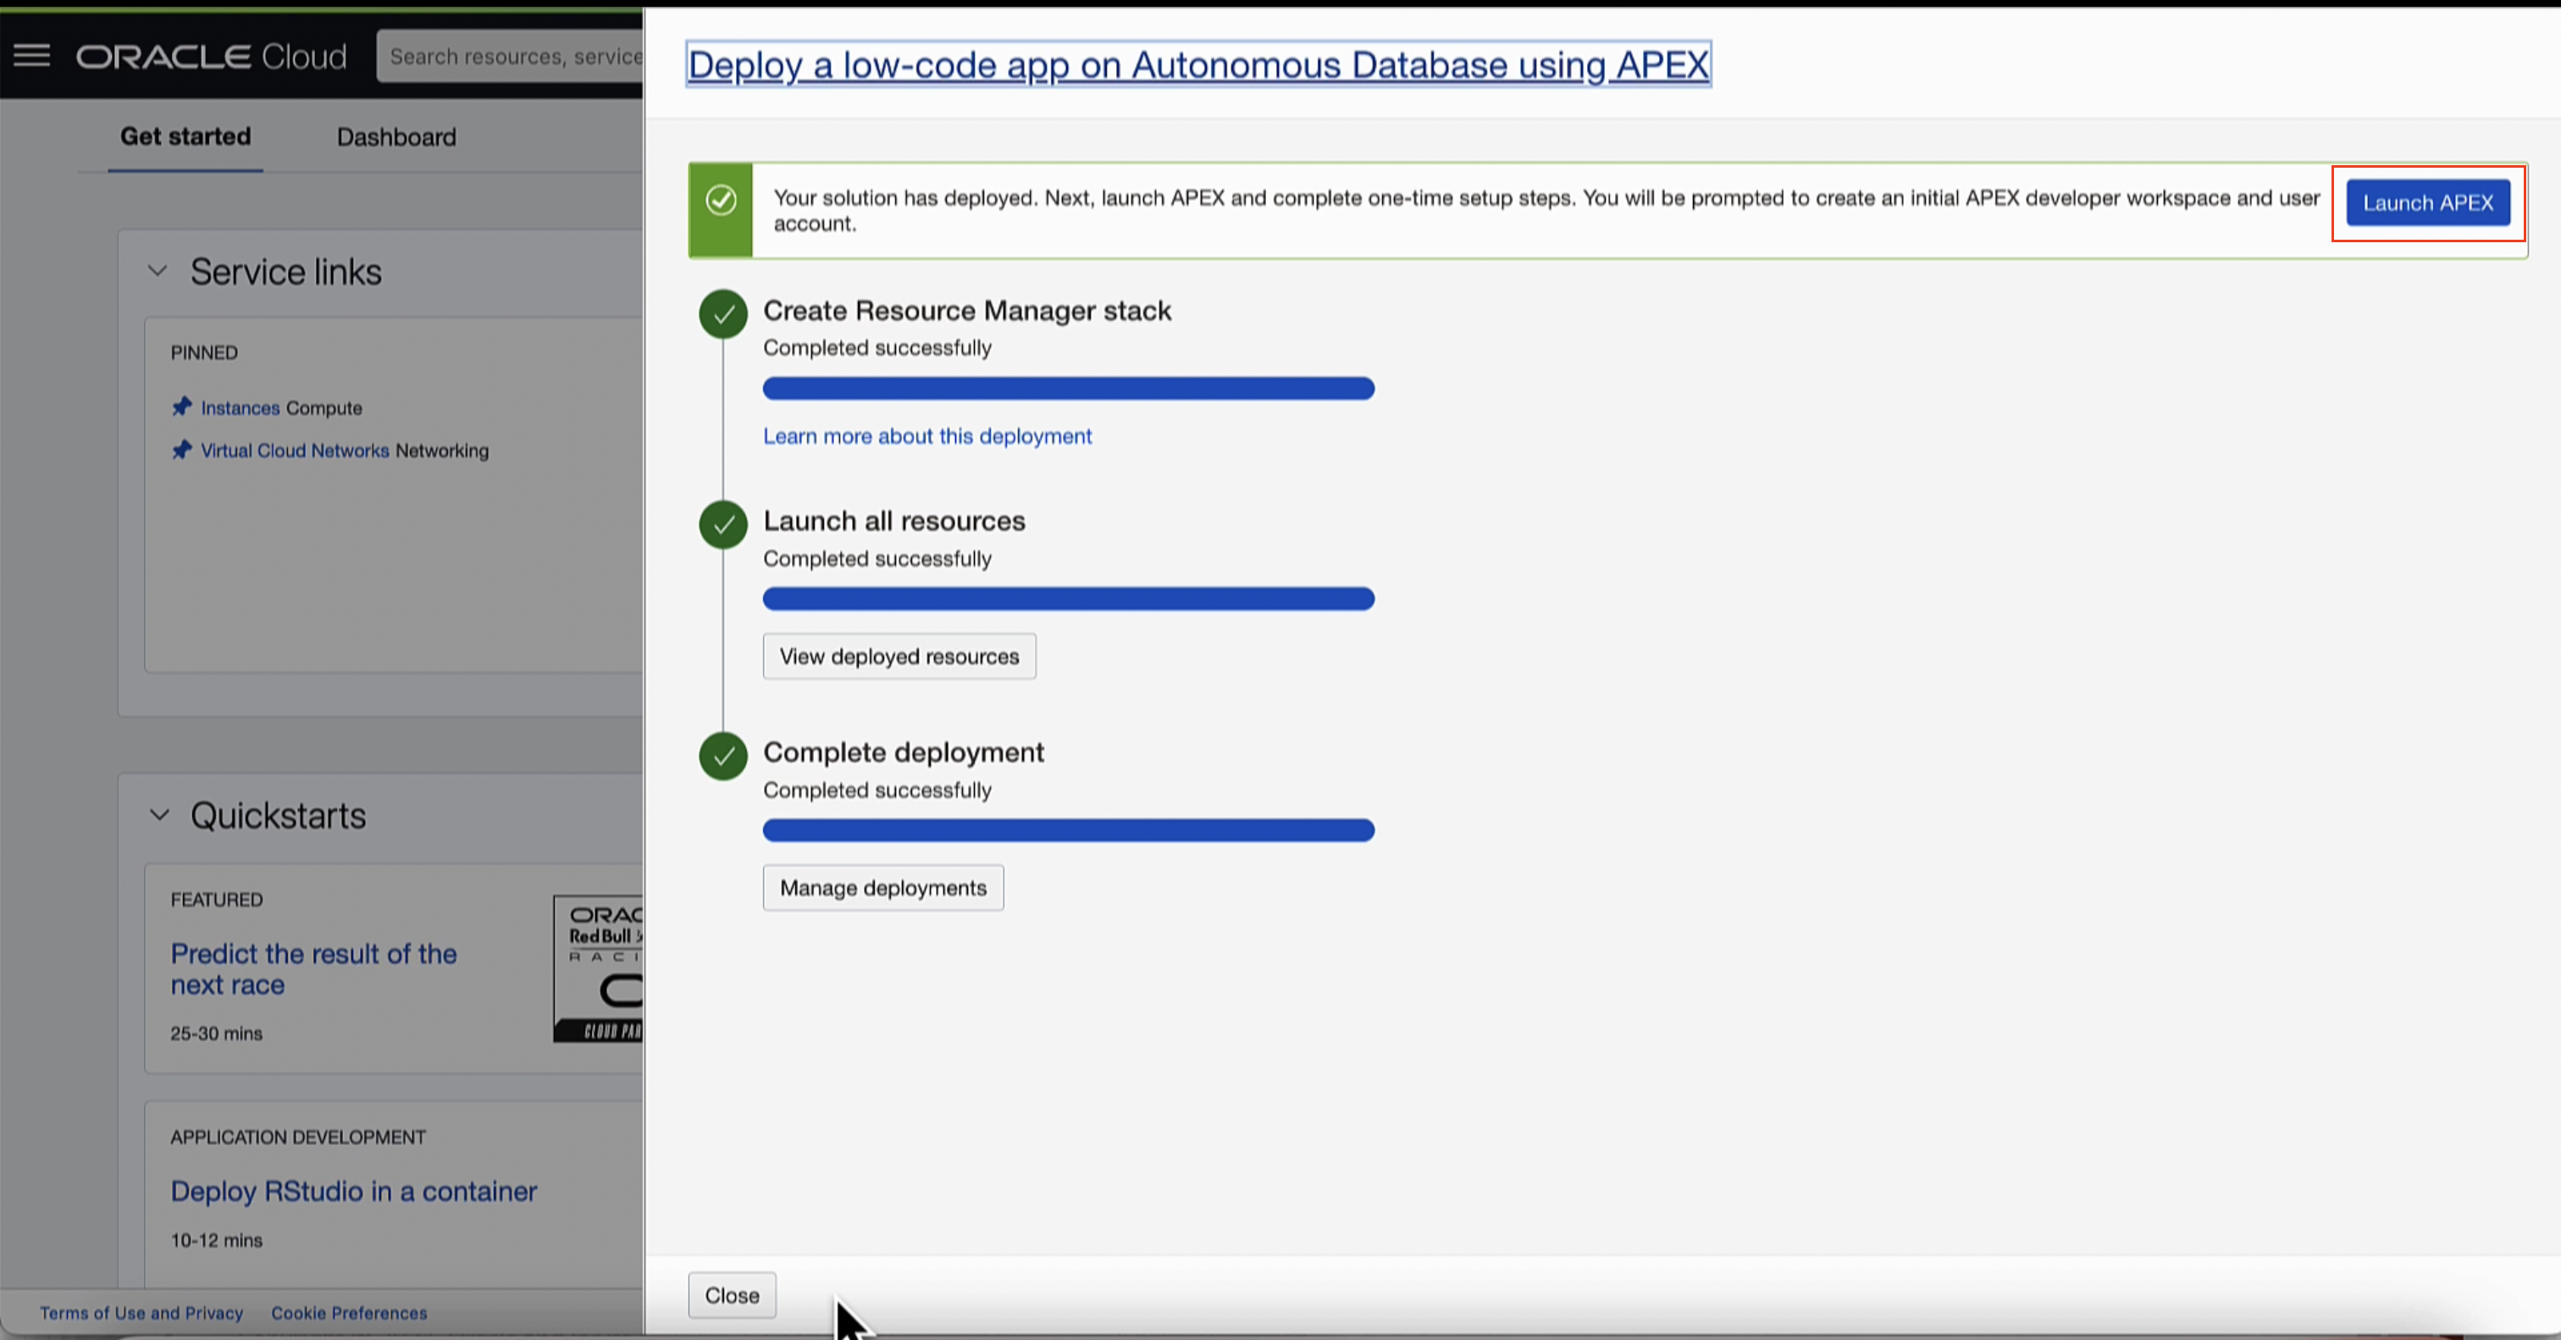Image resolution: width=2561 pixels, height=1340 pixels.
Task: Open the Red Bull Racing quickstart thumbnail
Action: pyautogui.click(x=599, y=969)
